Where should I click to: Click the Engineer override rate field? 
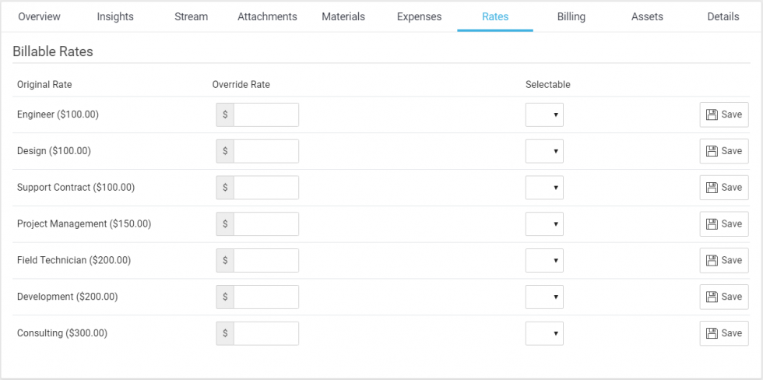[x=265, y=114]
